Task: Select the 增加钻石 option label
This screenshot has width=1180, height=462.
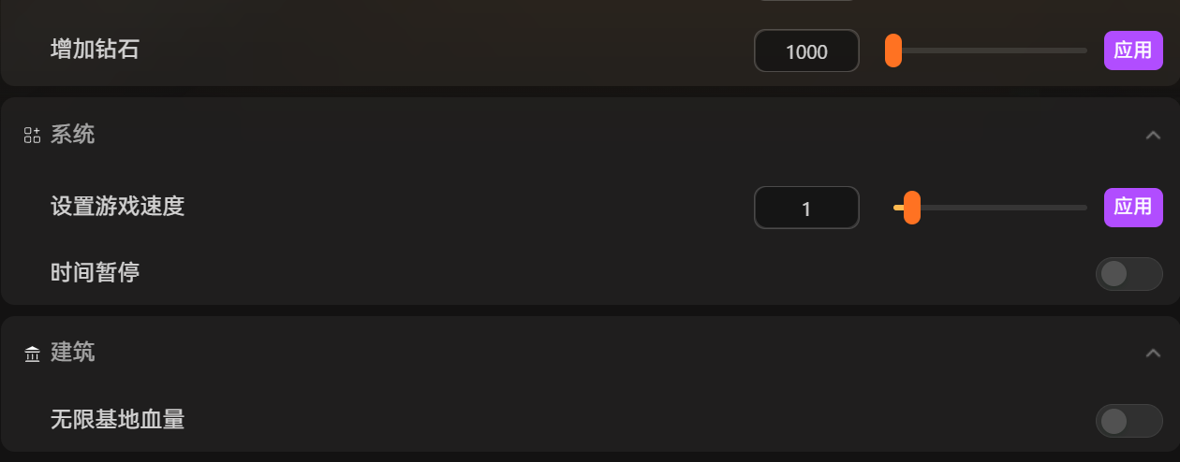Action: point(95,51)
